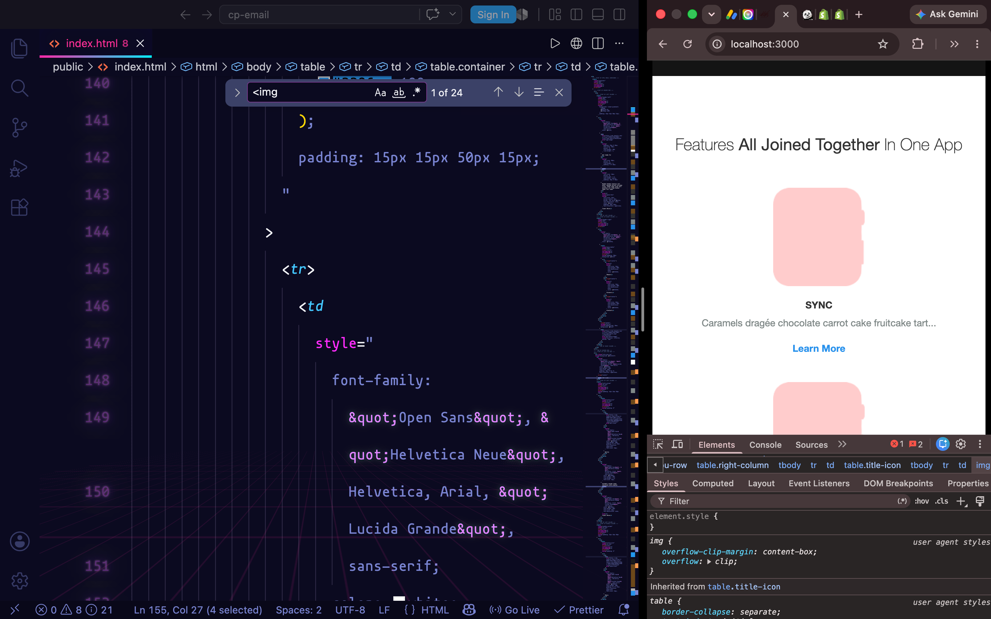
Task: Open the editor More Actions ellipsis
Action: [619, 43]
